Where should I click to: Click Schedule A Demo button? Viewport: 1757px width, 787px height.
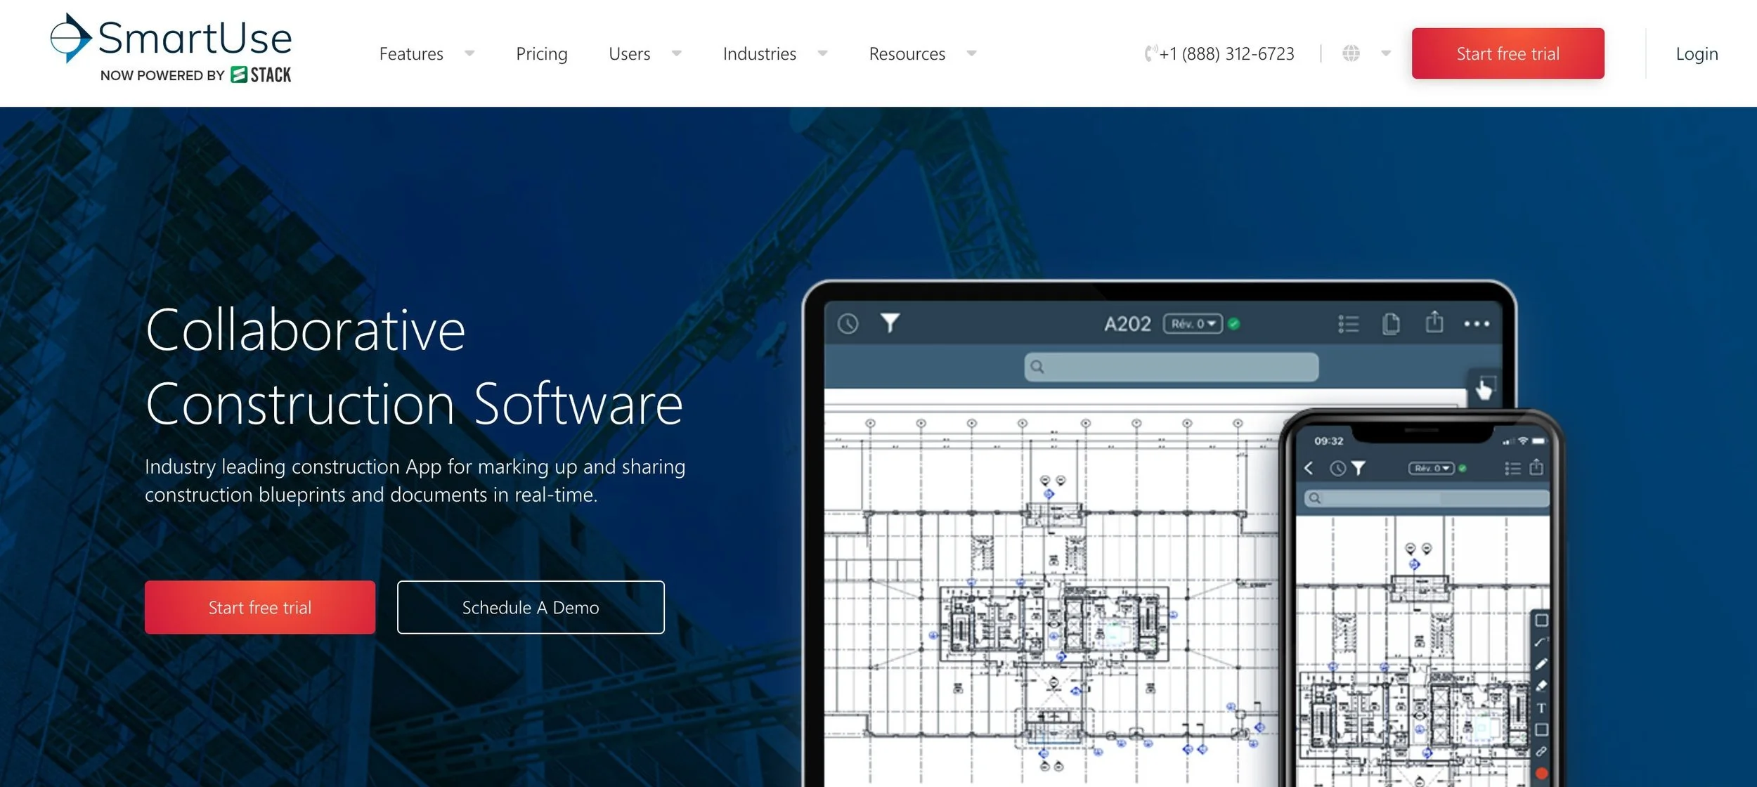point(531,607)
